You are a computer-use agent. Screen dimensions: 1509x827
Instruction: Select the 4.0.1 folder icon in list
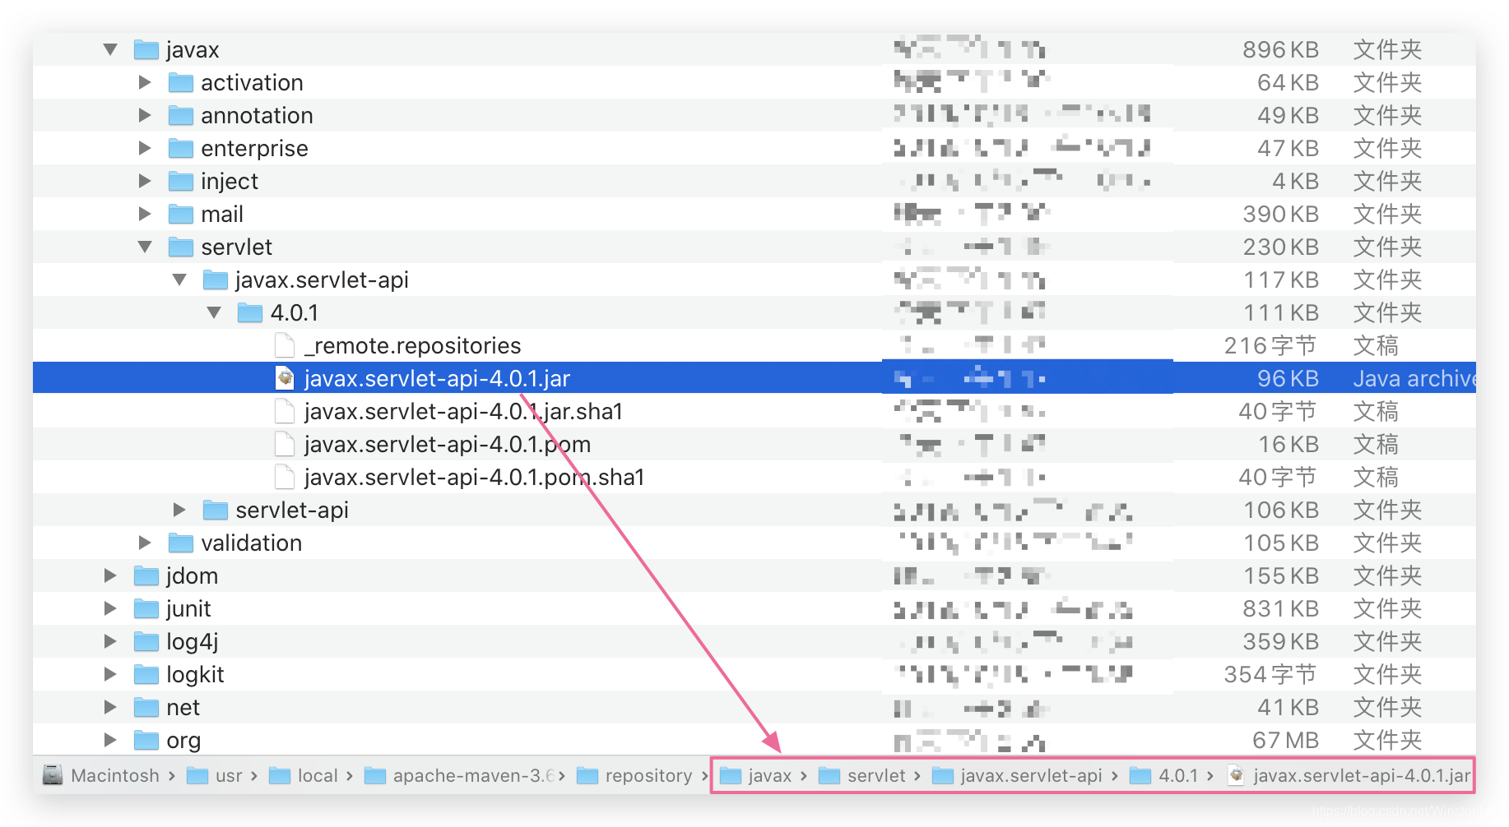pyautogui.click(x=250, y=312)
